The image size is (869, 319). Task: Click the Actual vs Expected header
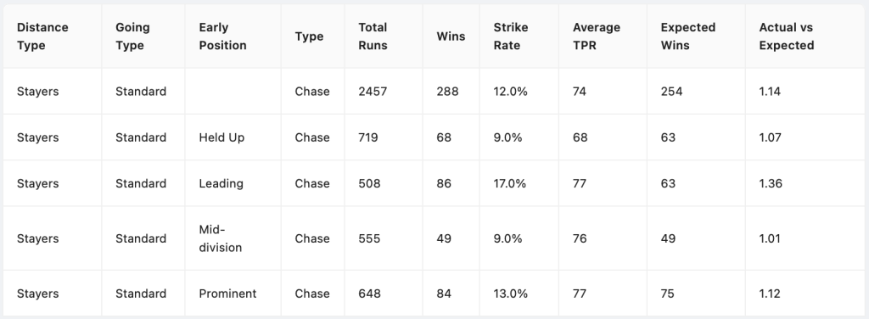pos(787,36)
